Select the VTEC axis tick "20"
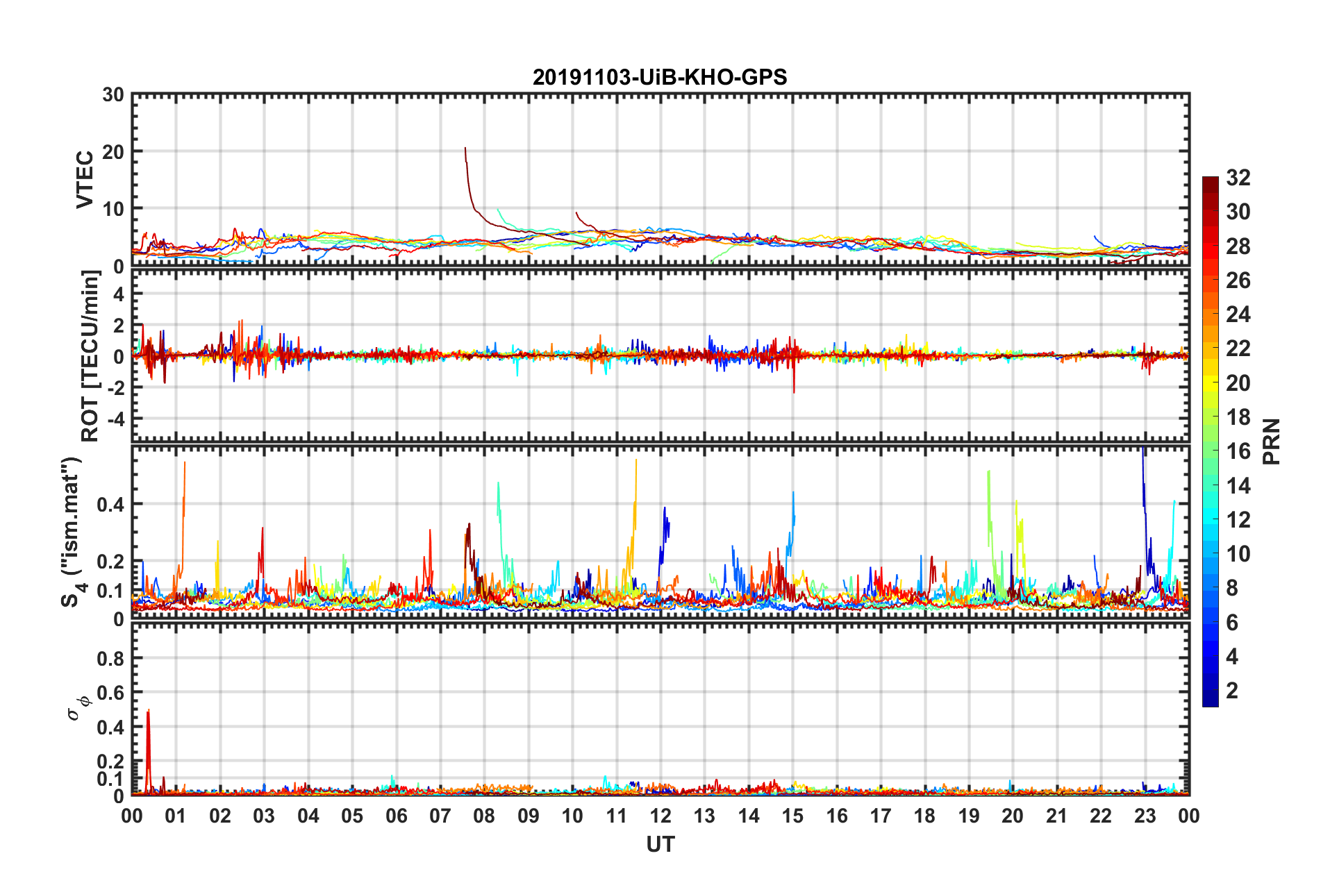 (x=113, y=152)
